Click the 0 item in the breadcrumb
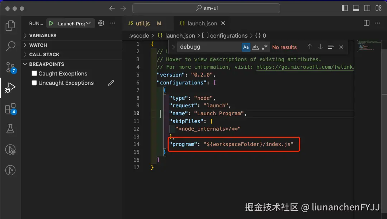This screenshot has height=219, width=387. (264, 36)
